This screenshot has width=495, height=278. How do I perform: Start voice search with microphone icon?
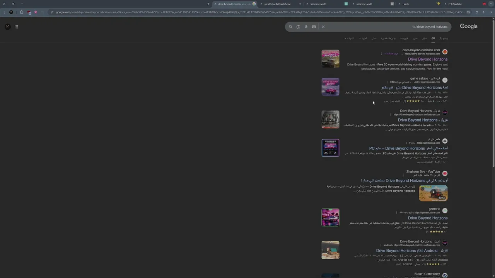306,27
